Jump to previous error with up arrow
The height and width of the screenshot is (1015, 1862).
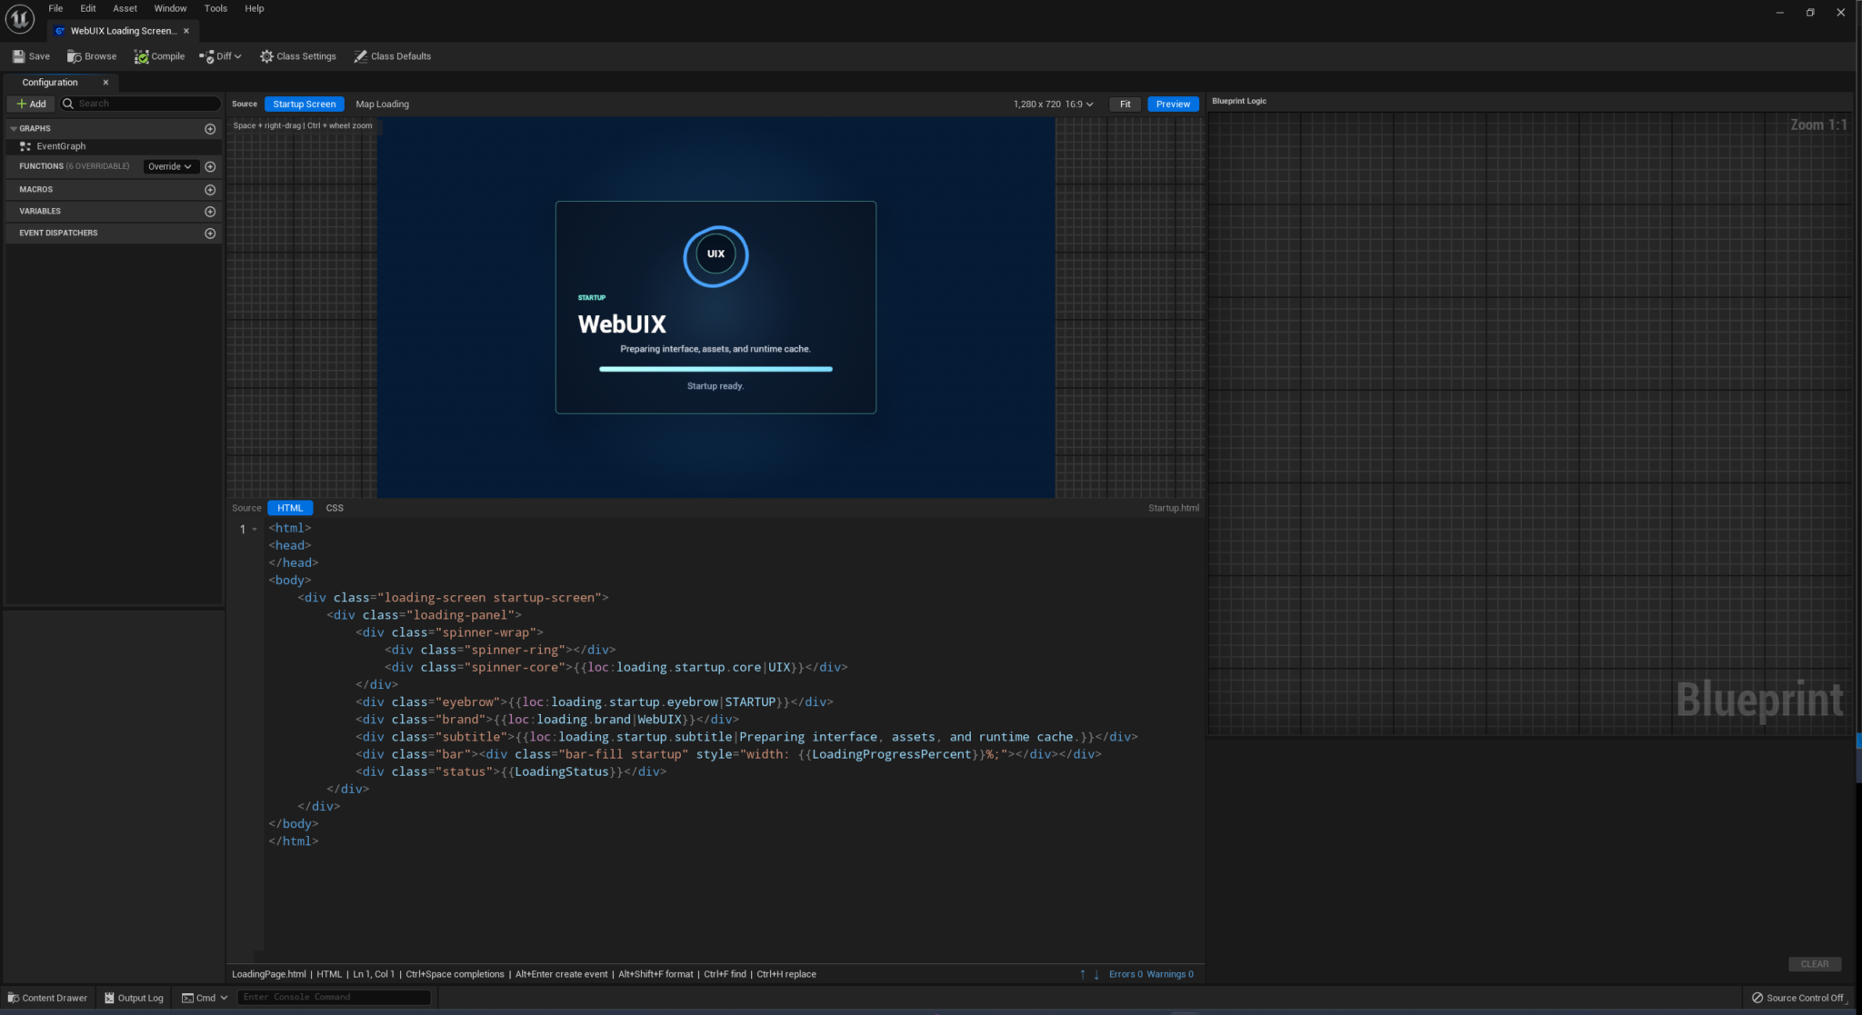coord(1082,974)
